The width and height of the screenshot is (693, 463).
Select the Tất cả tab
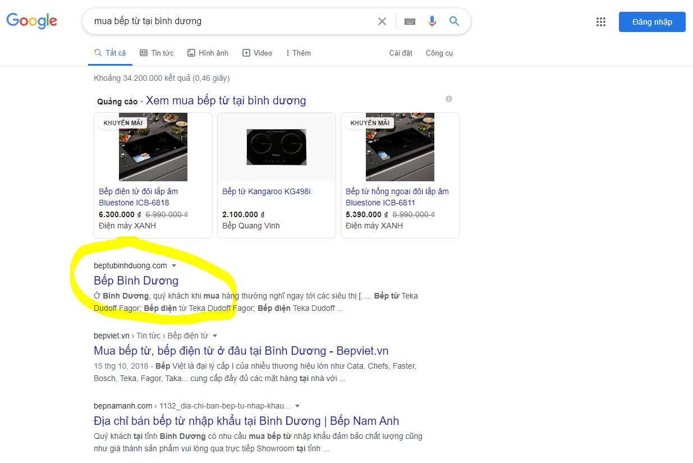point(110,53)
